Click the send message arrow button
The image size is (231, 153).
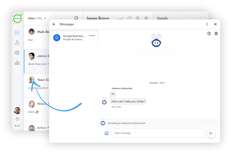211,133
